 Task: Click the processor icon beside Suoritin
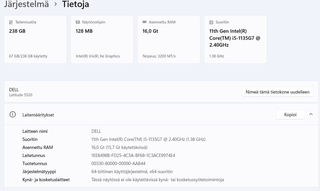pyautogui.click(x=211, y=22)
